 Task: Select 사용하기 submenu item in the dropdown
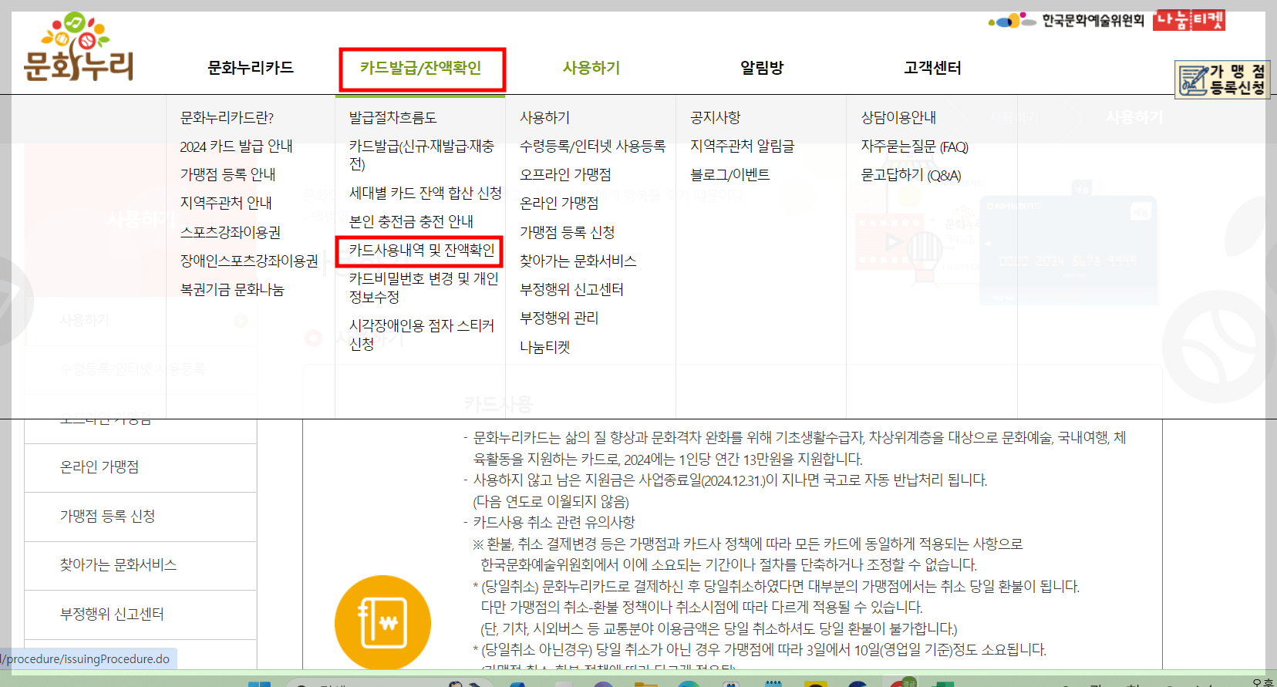544,117
